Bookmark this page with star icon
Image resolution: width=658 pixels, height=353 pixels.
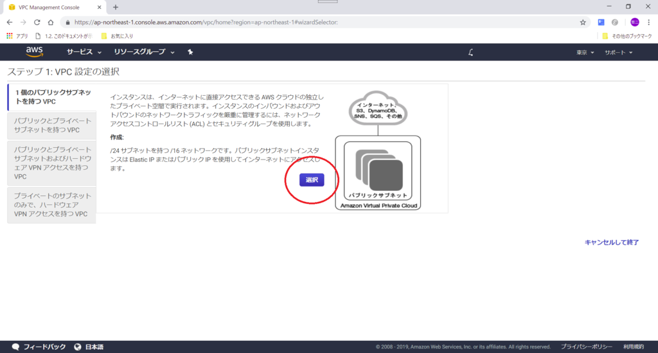tap(583, 23)
